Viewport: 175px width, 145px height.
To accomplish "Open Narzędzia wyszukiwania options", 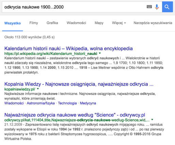I will click(x=153, y=23).
